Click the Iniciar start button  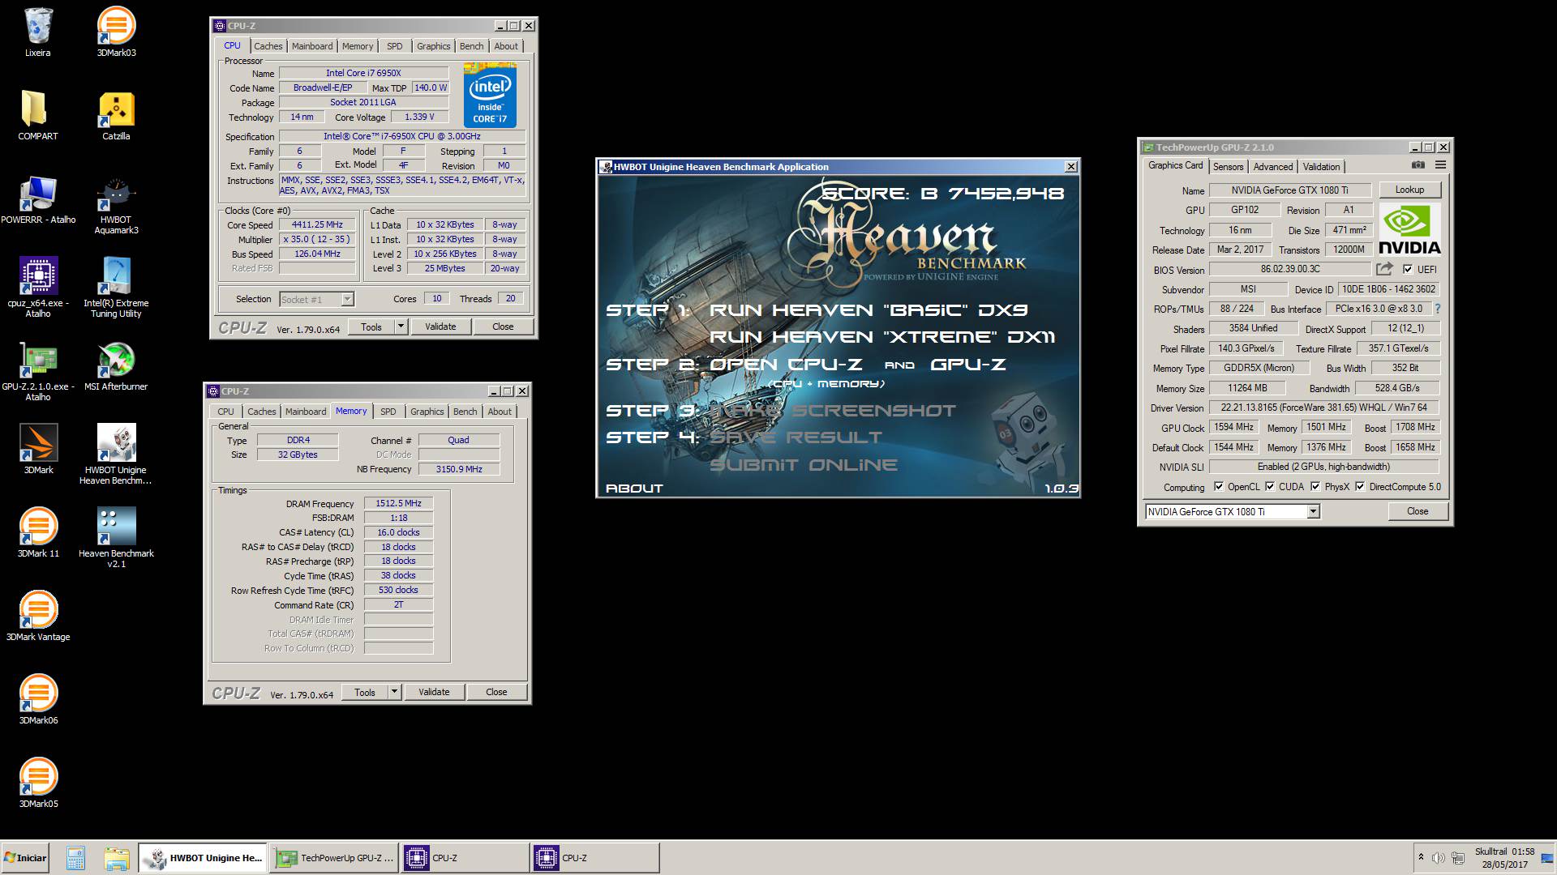point(25,858)
